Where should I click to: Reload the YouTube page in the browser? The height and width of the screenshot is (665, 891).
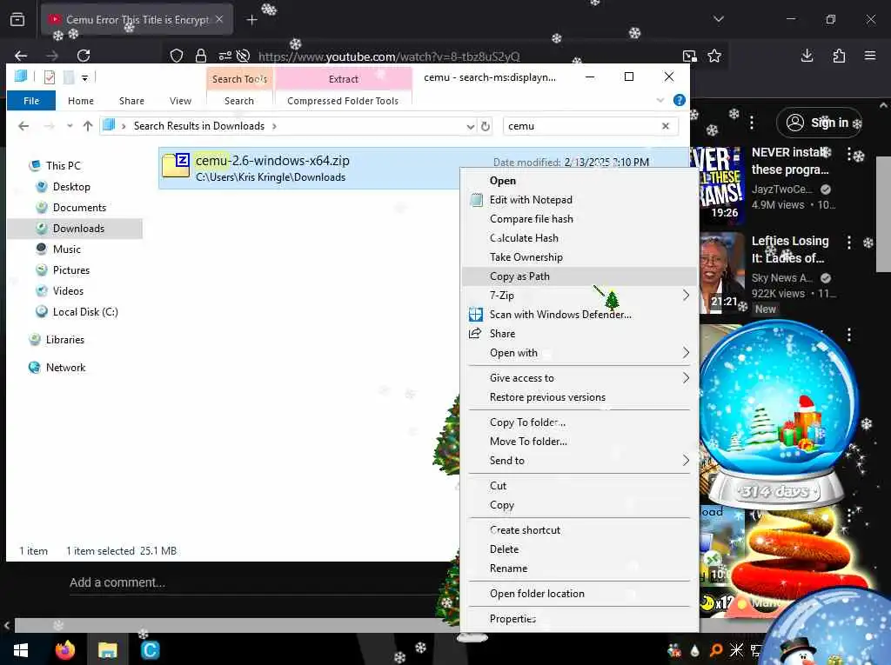pyautogui.click(x=84, y=56)
